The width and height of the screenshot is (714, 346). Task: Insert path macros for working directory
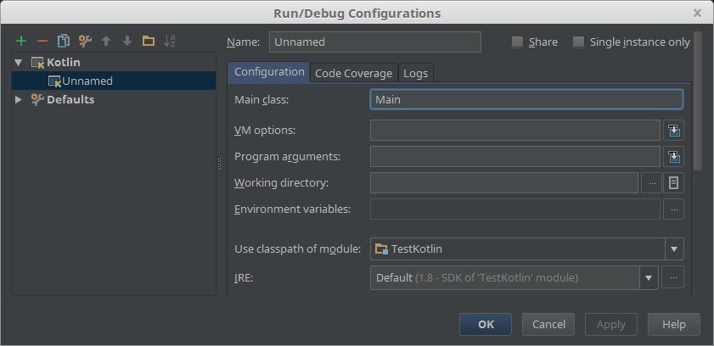tap(673, 183)
